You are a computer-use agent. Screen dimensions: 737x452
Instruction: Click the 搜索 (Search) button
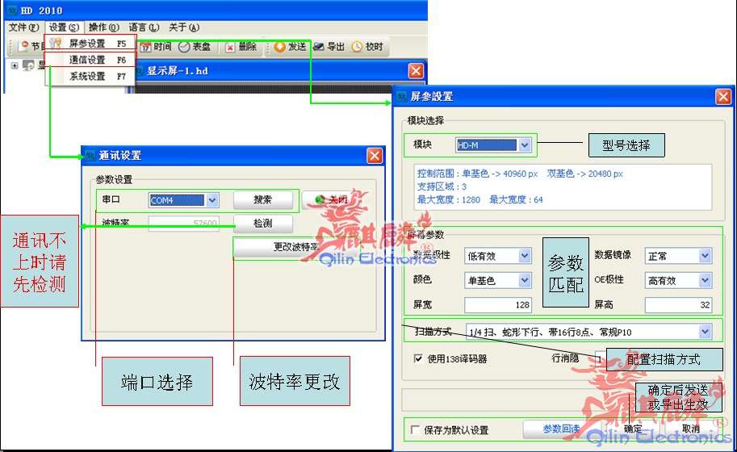coord(262,199)
